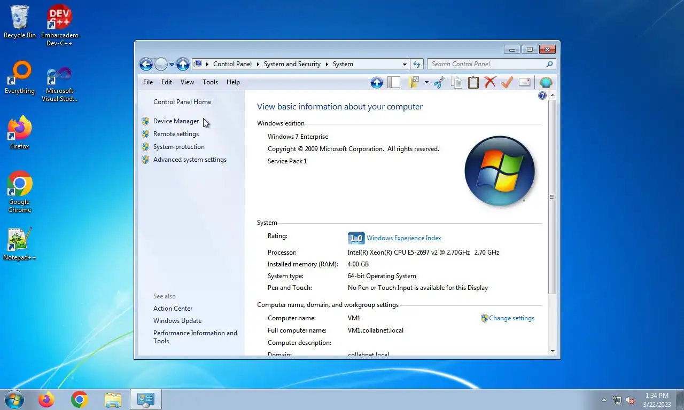The height and width of the screenshot is (410, 684).
Task: Open the recent pages dropdown next to Forward
Action: coord(172,65)
